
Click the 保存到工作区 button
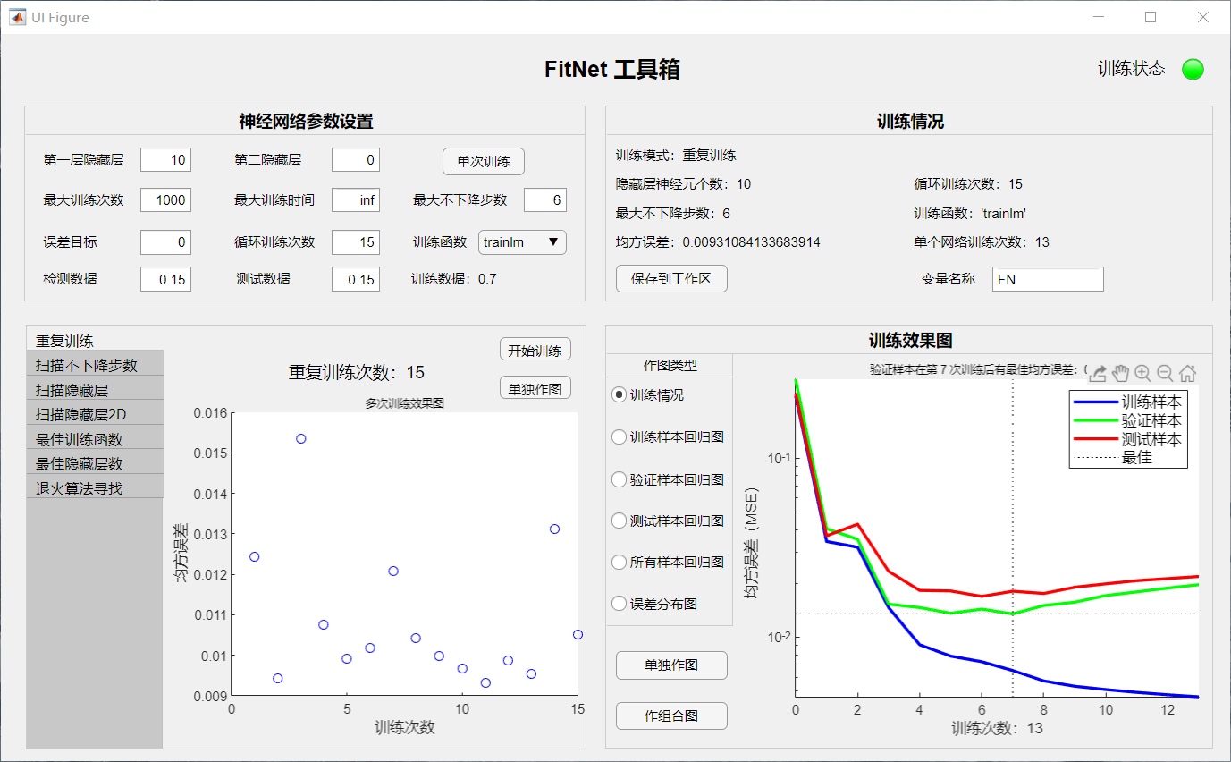671,279
